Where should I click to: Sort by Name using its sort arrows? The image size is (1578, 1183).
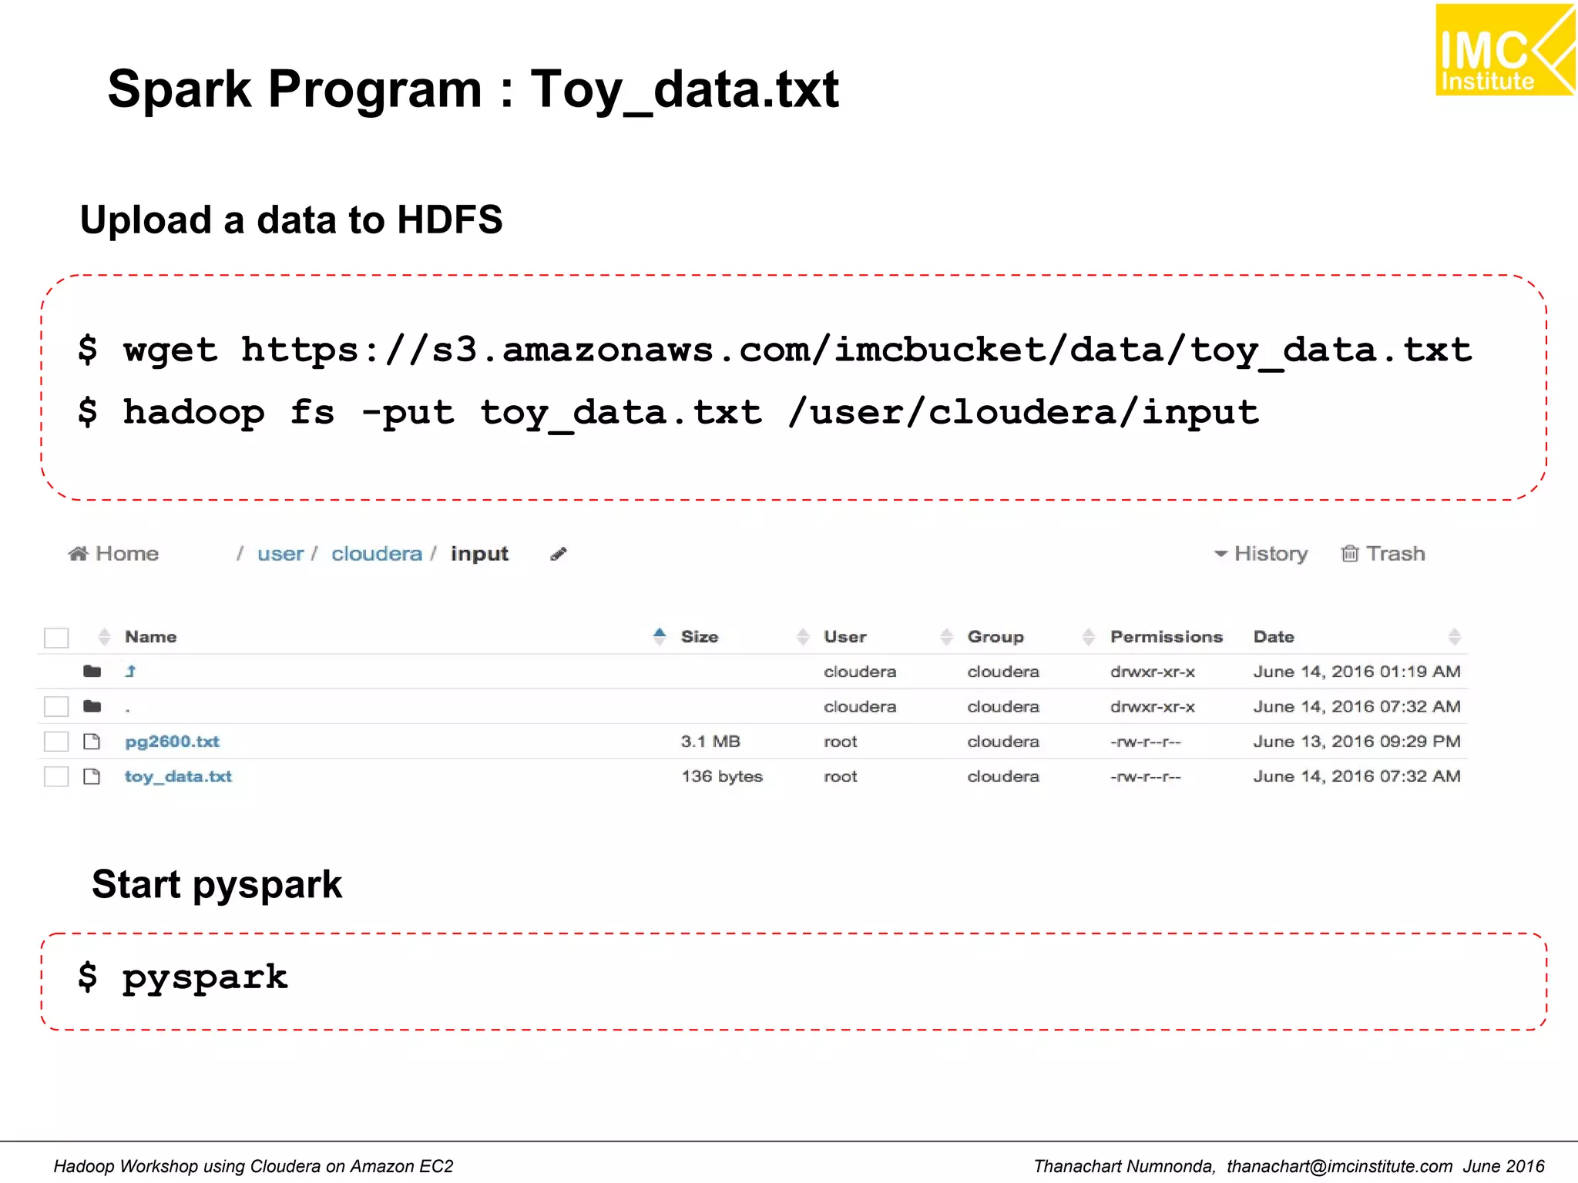(x=105, y=637)
